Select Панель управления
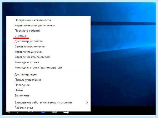The height and width of the screenshot is (118, 158). coord(48,80)
